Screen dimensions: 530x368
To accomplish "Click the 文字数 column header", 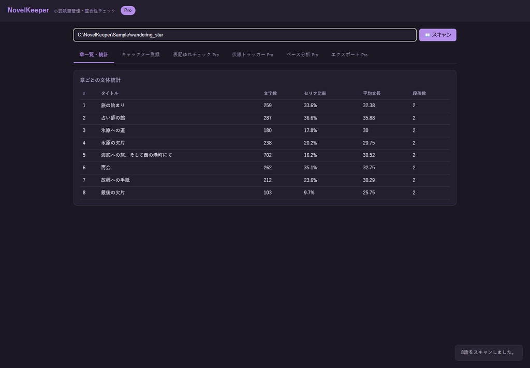I will (270, 93).
